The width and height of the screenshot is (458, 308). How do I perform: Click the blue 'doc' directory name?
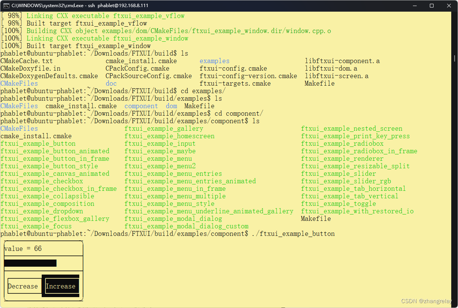[x=111, y=83]
